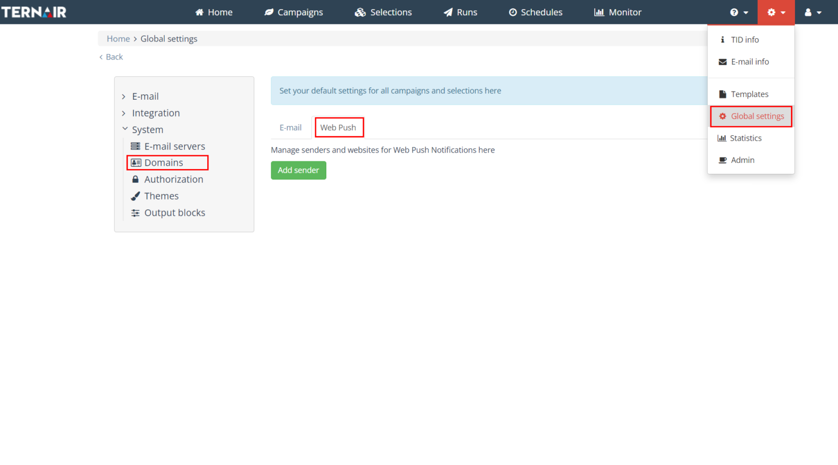Image resolution: width=838 pixels, height=465 pixels.
Task: Click the Schedules clock icon
Action: pyautogui.click(x=513, y=13)
